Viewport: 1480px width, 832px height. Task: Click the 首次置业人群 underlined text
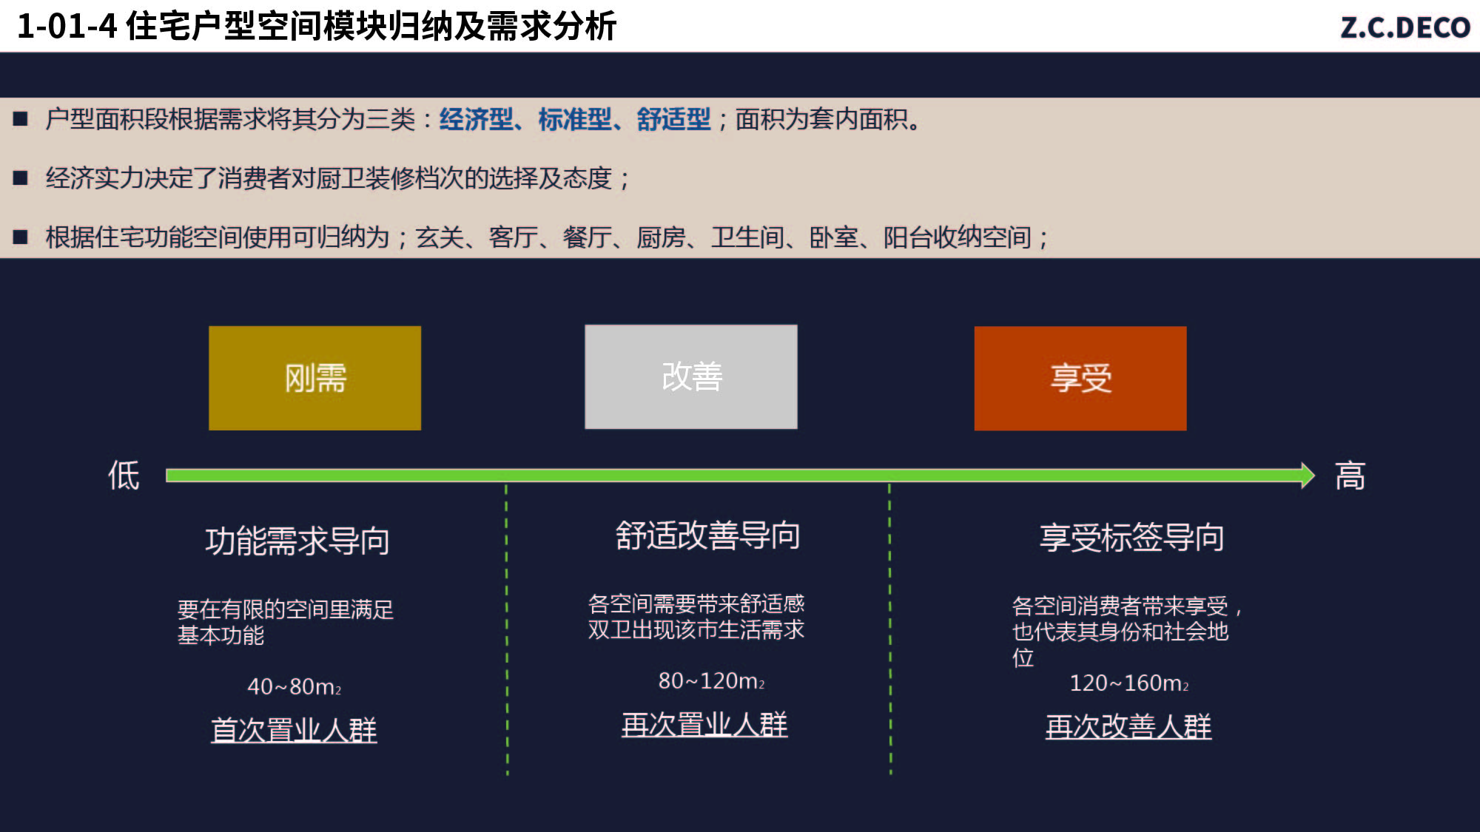[x=294, y=730]
